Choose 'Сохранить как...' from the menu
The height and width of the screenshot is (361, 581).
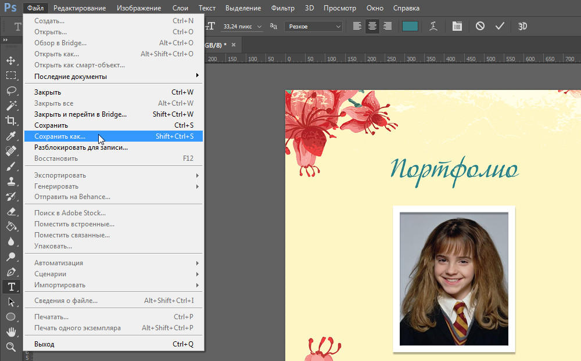pyautogui.click(x=60, y=136)
